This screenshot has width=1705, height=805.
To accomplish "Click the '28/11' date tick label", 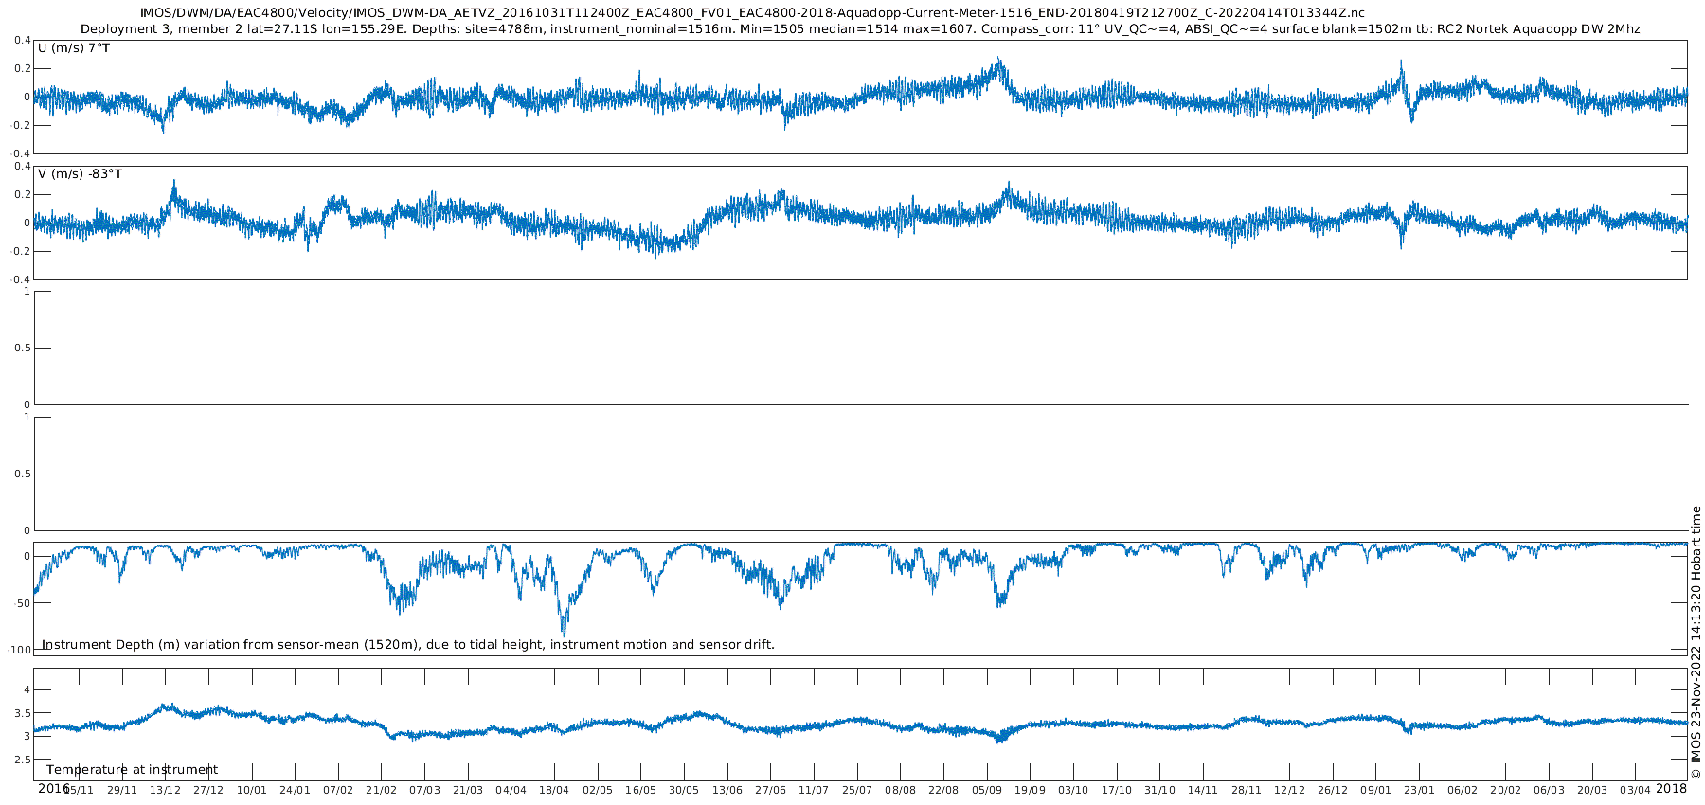I will click(1247, 790).
